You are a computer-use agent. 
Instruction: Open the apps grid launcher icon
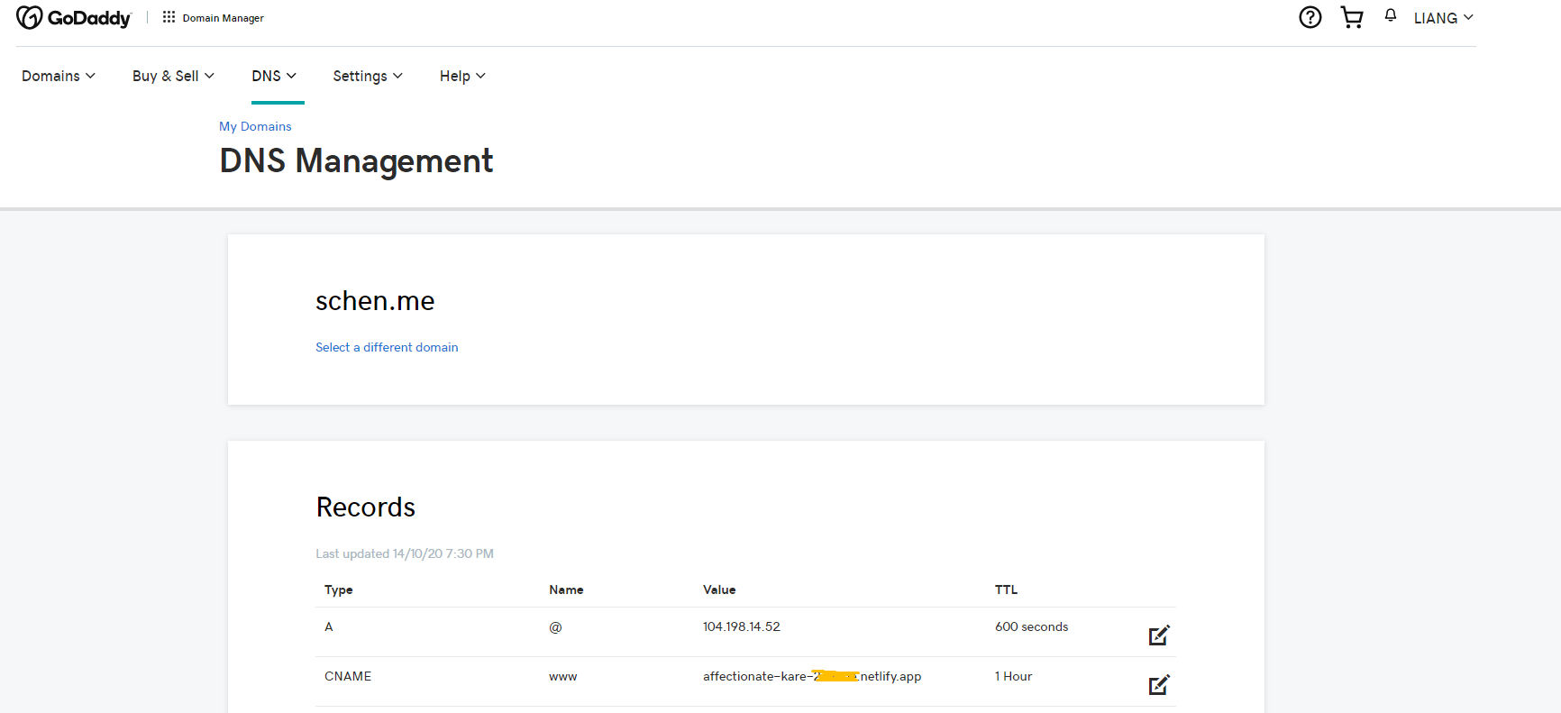(169, 17)
